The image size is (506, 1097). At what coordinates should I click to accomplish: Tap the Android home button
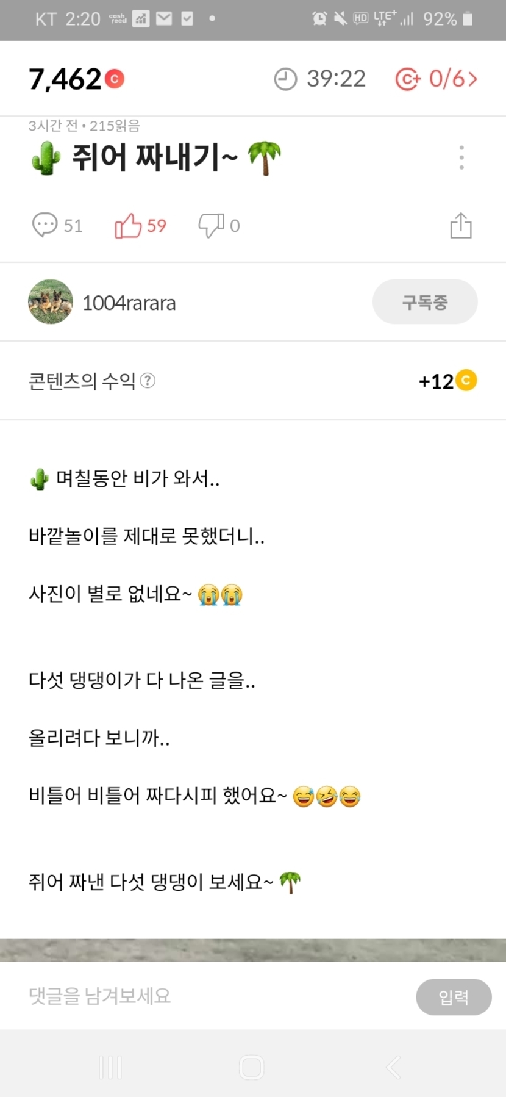(252, 1067)
